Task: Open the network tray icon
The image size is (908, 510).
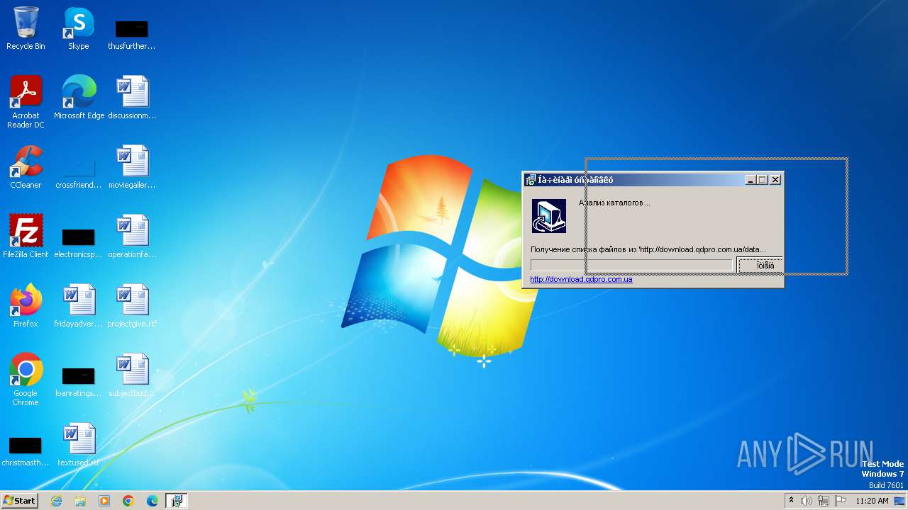Action: tap(824, 501)
